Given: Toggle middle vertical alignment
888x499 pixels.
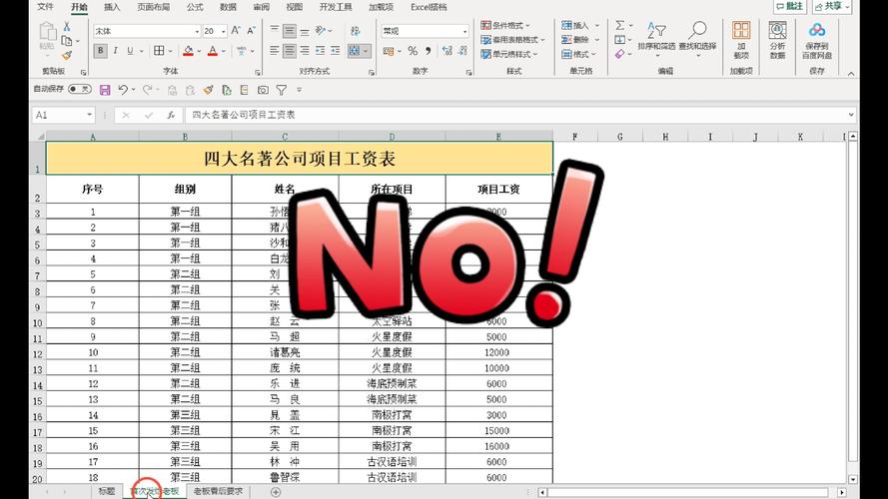Looking at the screenshot, I should coord(290,31).
